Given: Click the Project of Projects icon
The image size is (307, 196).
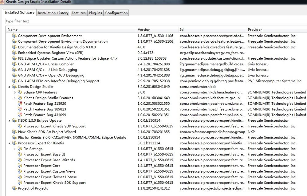Looking at the screenshot, I should (14, 188).
